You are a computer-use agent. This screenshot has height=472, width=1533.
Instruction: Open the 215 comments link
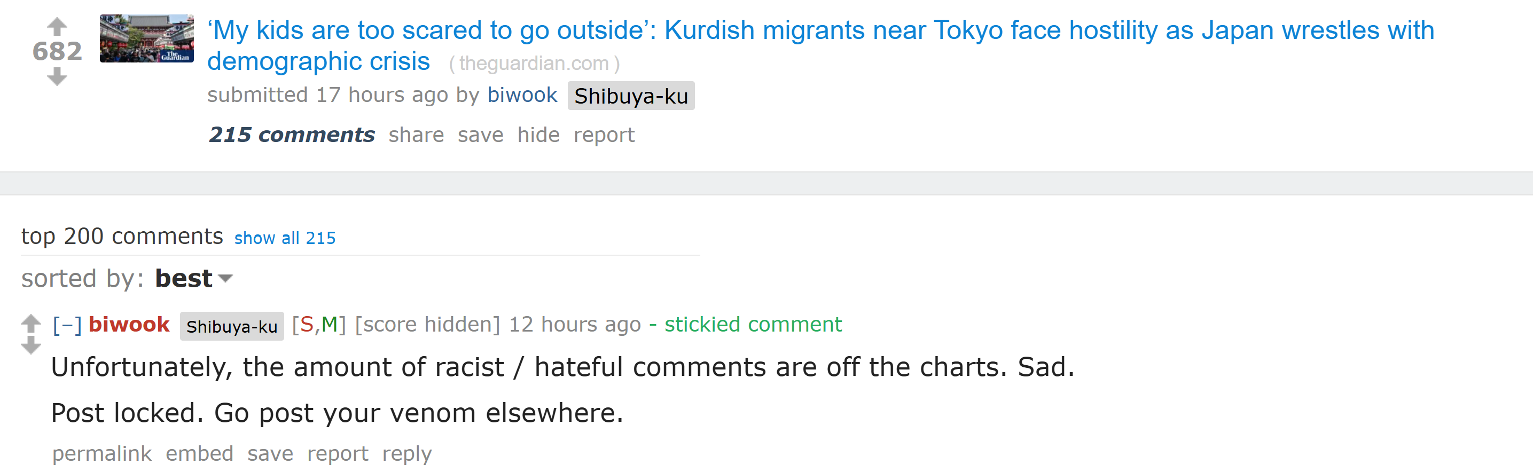[292, 135]
